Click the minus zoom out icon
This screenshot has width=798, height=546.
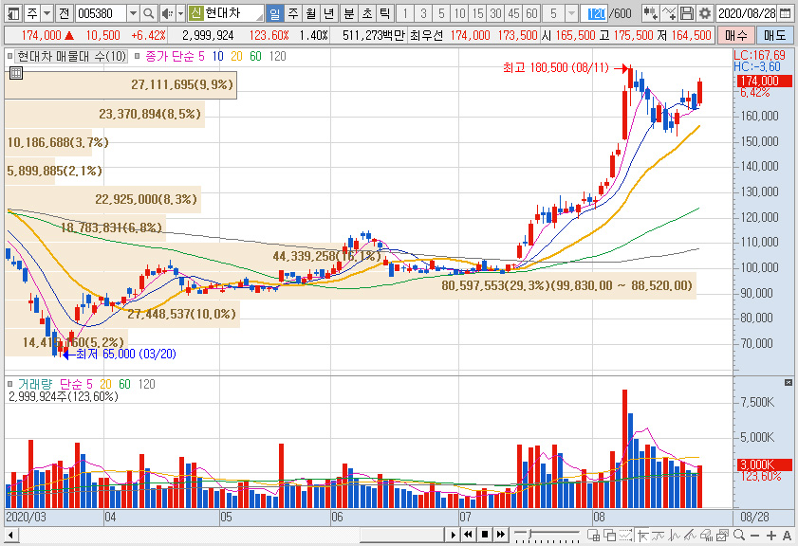[754, 536]
